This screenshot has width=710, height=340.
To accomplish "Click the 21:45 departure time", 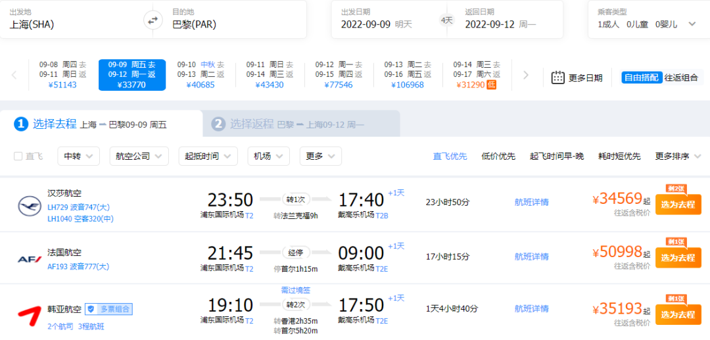I will (230, 253).
